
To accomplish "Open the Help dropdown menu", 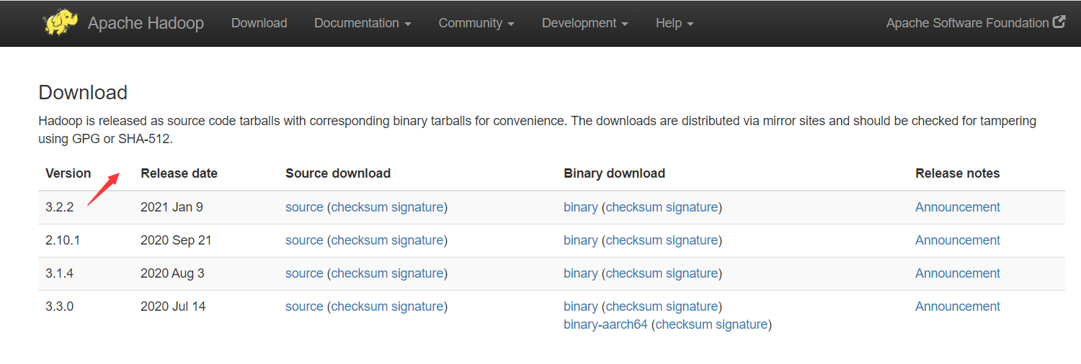I will pos(675,23).
